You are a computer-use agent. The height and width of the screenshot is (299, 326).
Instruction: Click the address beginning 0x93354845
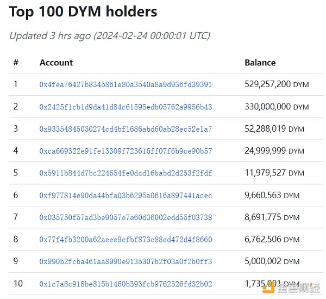tap(126, 129)
